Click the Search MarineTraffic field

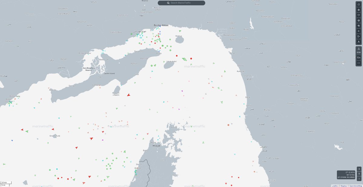pyautogui.click(x=181, y=3)
